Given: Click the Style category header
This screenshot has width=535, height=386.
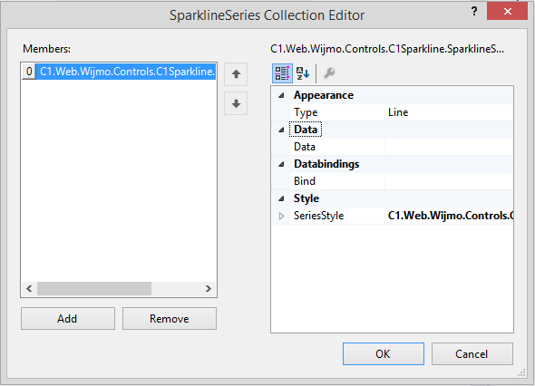Looking at the screenshot, I should [x=306, y=198].
